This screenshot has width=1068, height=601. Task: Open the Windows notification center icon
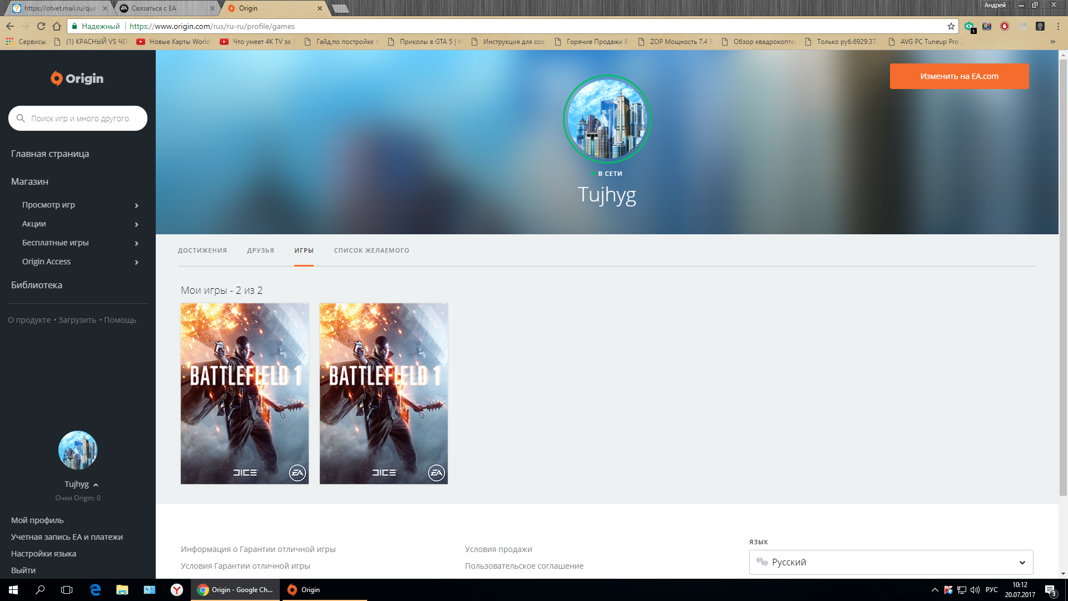pyautogui.click(x=1050, y=590)
